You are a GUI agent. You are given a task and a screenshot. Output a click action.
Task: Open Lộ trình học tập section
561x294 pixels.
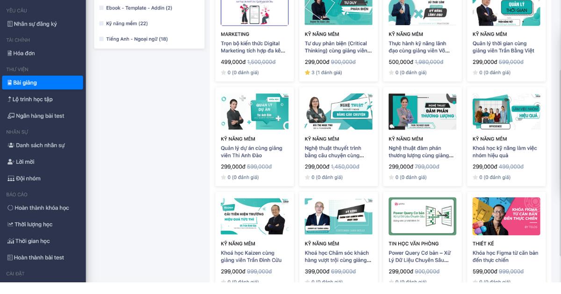click(x=43, y=99)
